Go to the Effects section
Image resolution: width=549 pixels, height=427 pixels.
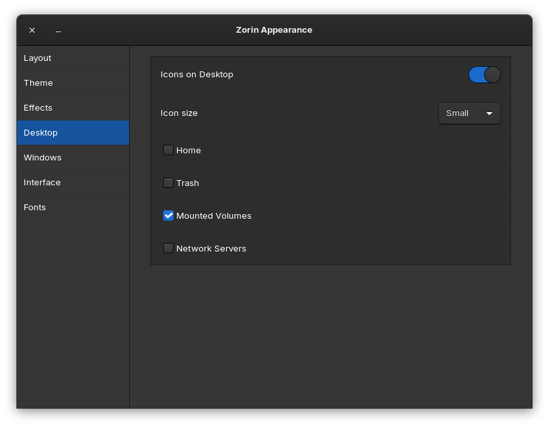pos(73,108)
